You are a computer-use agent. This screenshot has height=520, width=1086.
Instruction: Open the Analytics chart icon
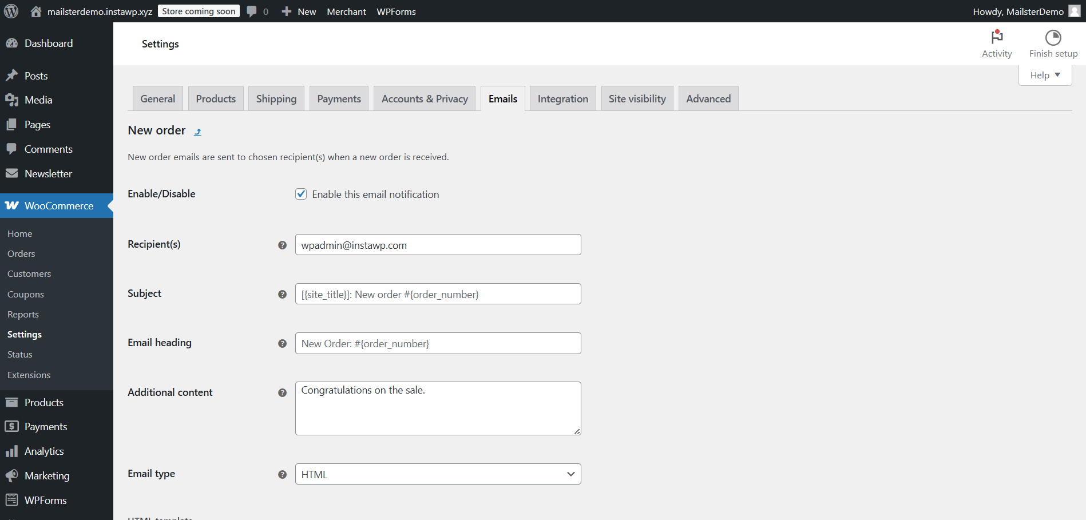pos(13,451)
